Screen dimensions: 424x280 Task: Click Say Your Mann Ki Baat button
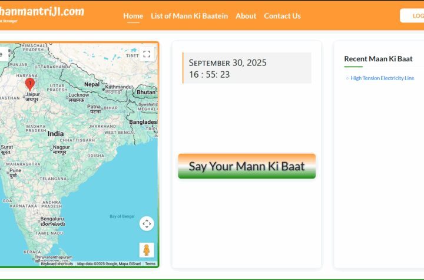point(247,166)
